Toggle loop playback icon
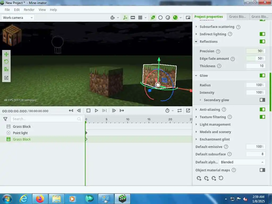 [x=180, y=110]
